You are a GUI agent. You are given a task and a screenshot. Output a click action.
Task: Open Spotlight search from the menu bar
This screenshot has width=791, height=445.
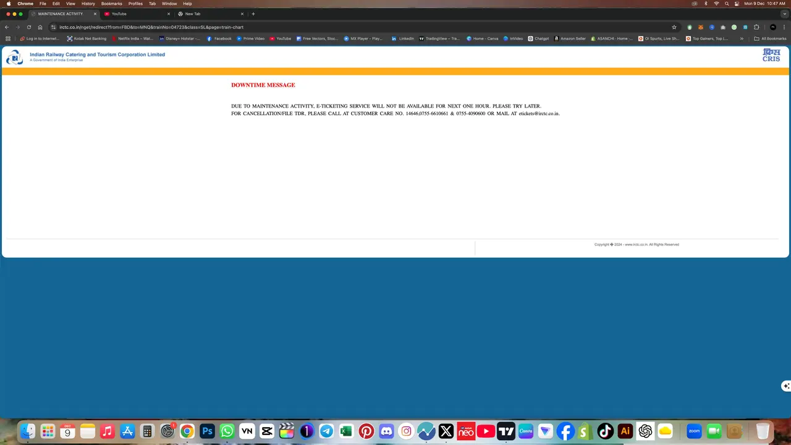[727, 3]
